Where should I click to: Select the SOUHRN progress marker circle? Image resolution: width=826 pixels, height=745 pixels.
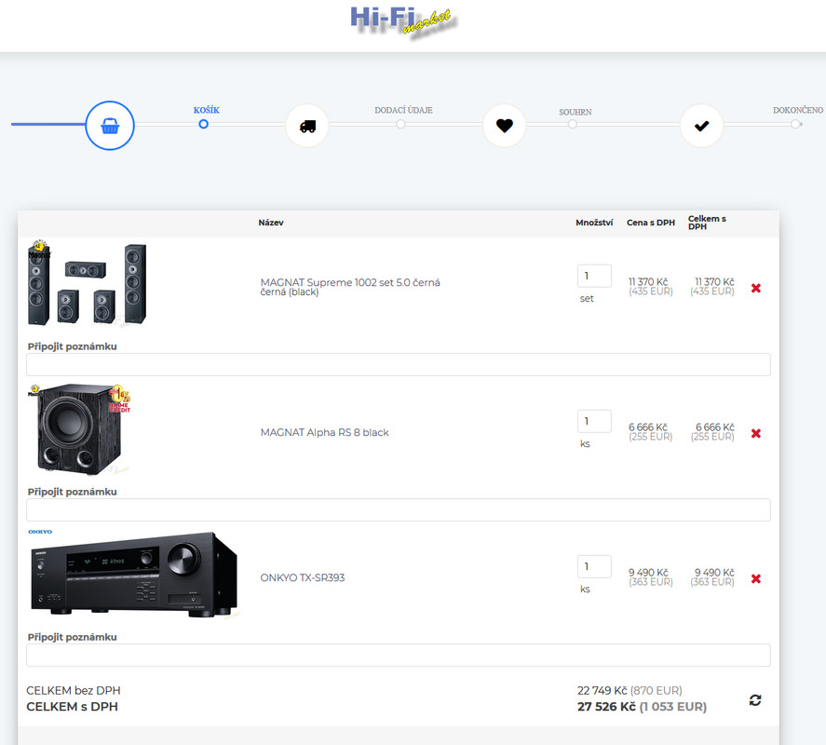pyautogui.click(x=572, y=124)
